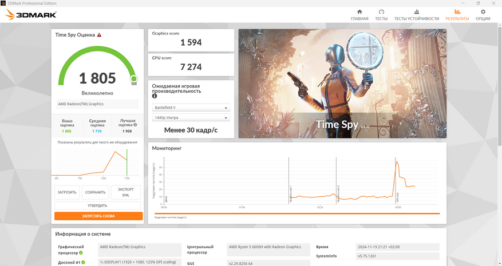Click green check next to Дисплей #1

(x=83, y=263)
